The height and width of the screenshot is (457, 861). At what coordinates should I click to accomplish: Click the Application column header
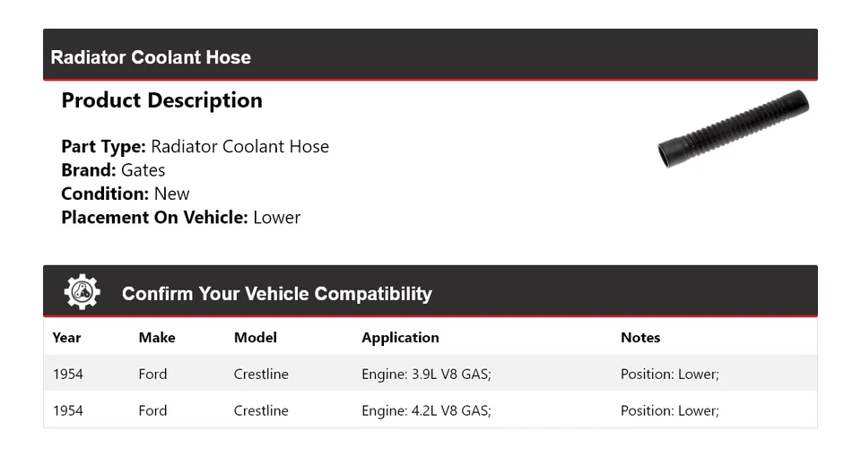coord(400,338)
